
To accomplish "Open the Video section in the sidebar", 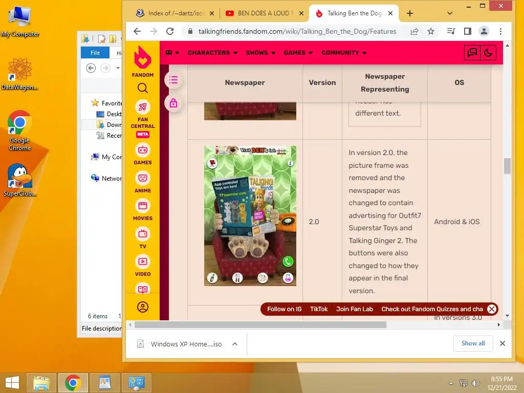I will pyautogui.click(x=143, y=266).
